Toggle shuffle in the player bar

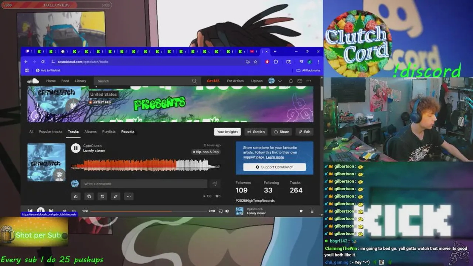[64, 211]
